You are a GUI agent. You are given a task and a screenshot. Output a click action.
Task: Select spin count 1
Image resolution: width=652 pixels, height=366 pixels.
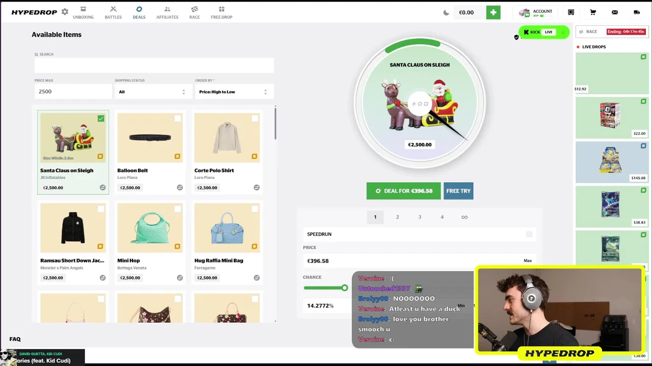375,217
